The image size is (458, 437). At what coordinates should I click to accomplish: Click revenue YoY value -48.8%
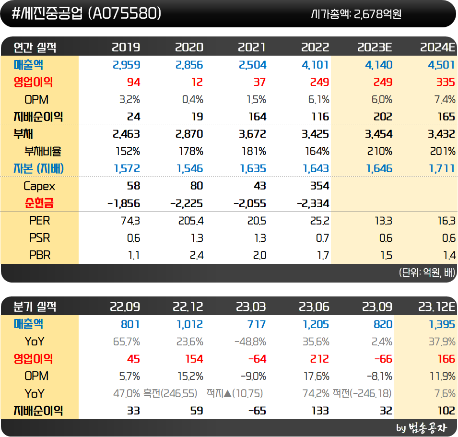pos(250,342)
